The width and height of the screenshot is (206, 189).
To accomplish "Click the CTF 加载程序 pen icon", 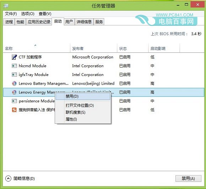I will pyautogui.click(x=14, y=57).
